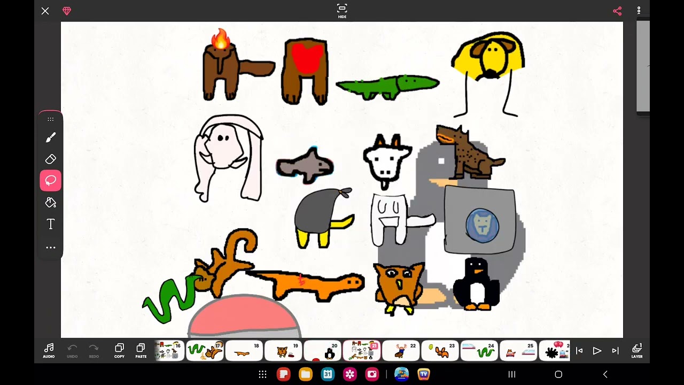684x385 pixels.
Task: Open the premium diamond icon
Action: point(67,11)
